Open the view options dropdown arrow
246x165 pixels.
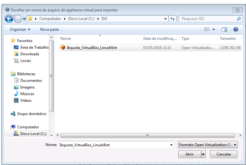(x=214, y=29)
